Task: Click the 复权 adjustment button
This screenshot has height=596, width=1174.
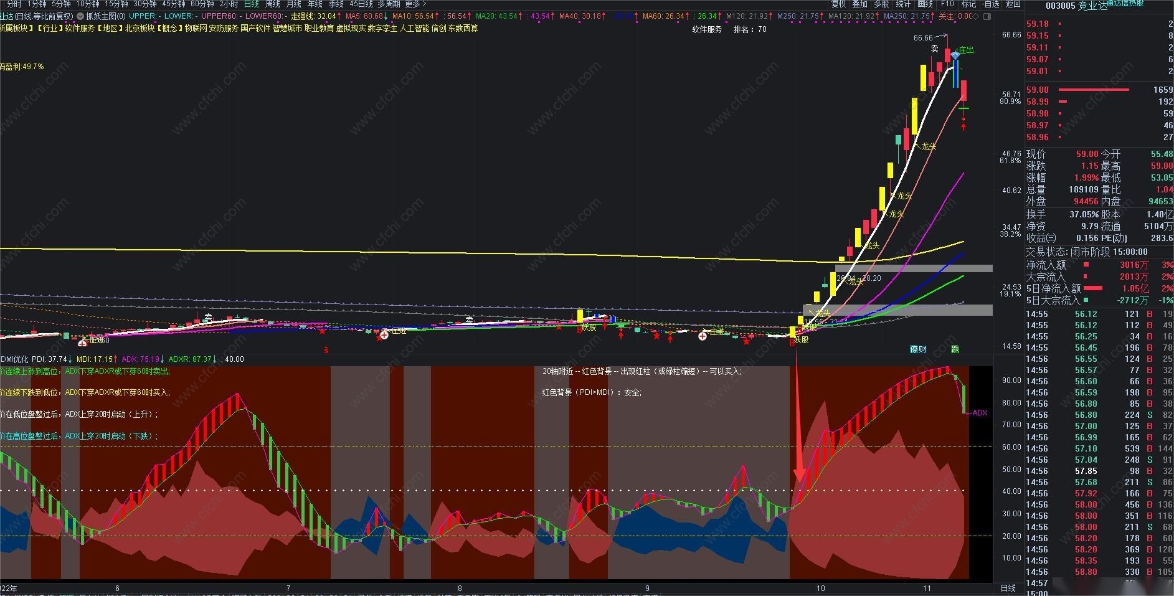Action: (839, 4)
